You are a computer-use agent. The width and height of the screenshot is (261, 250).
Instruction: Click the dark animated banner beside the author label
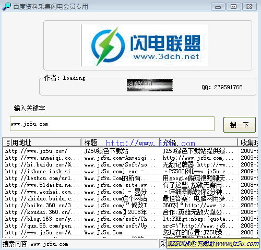[150, 85]
